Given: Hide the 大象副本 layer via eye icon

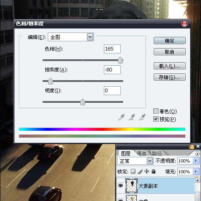Looking at the screenshot, I should click(x=120, y=185).
